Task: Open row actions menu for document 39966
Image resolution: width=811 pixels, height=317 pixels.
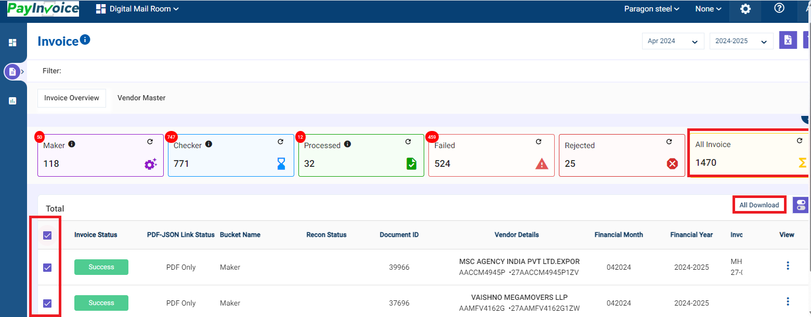Action: (788, 266)
